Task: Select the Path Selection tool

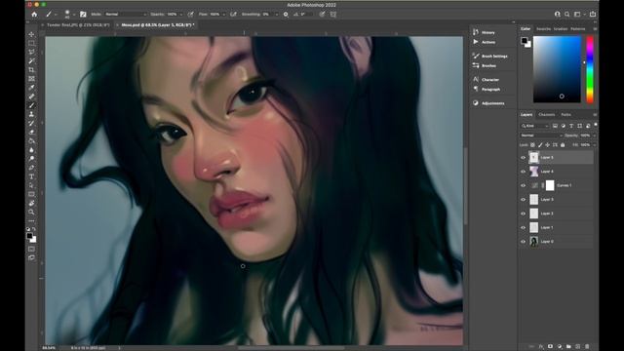Action: click(31, 185)
